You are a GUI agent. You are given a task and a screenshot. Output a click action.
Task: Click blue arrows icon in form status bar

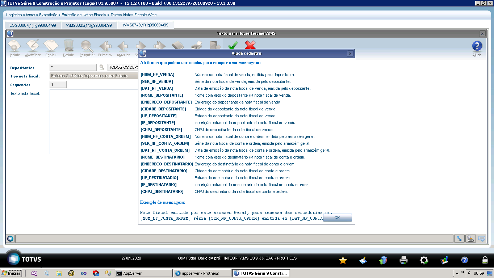pos(459,239)
